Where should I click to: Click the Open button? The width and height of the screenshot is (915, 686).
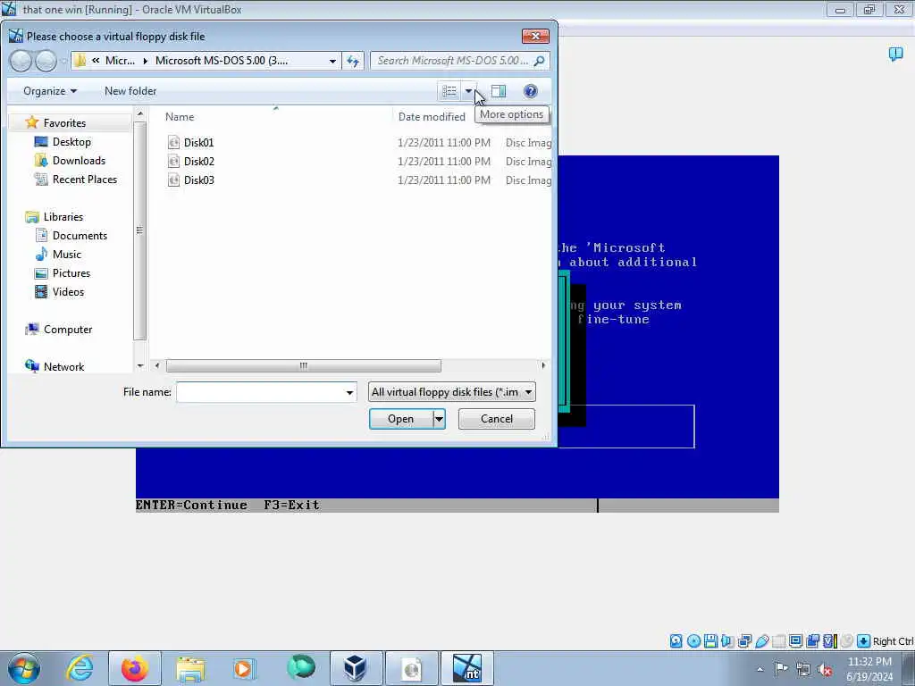(x=400, y=419)
